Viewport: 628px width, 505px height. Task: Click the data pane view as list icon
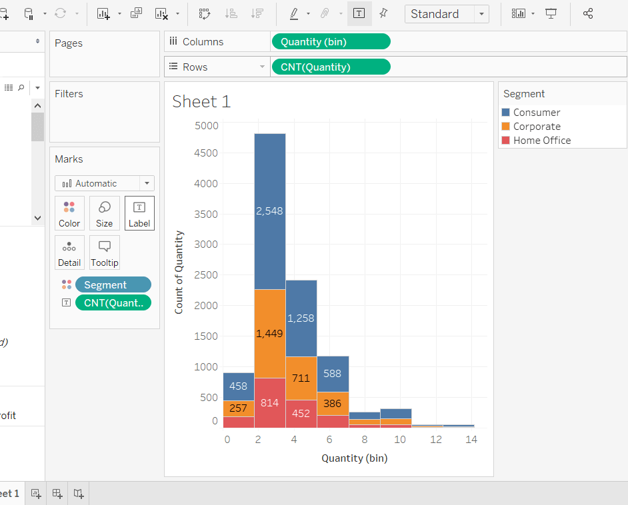[9, 87]
